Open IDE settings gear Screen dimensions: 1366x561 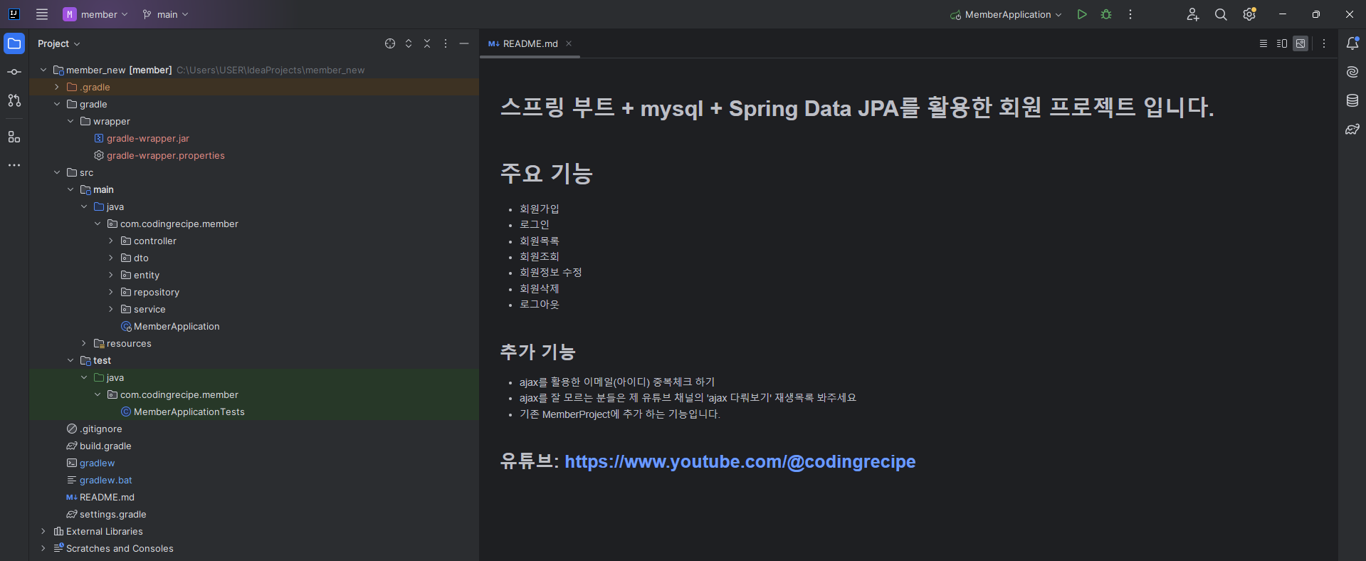point(1249,14)
